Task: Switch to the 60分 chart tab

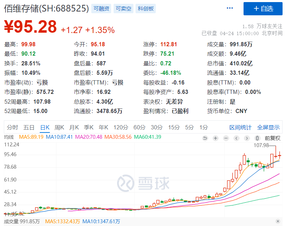Action: tap(139, 128)
